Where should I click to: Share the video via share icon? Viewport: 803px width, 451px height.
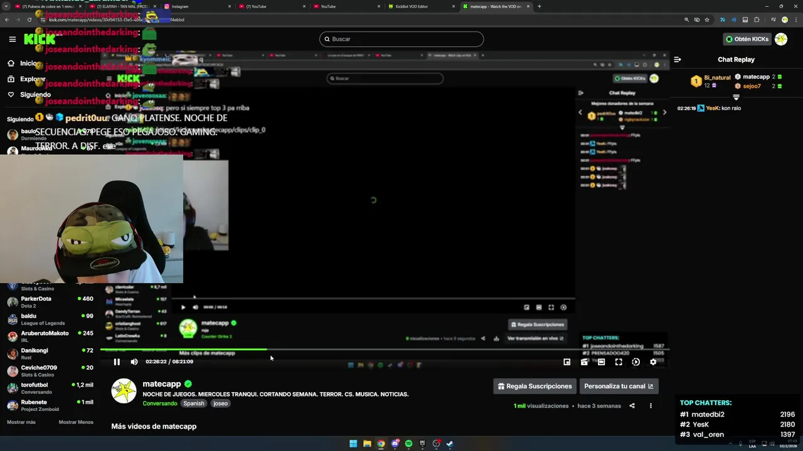(632, 405)
